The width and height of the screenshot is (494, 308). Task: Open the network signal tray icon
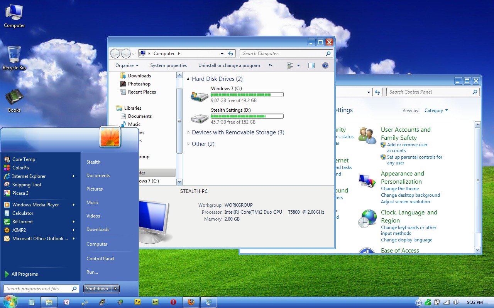pyautogui.click(x=447, y=302)
